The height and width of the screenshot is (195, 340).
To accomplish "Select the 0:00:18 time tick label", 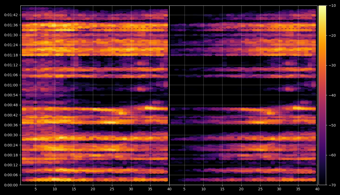I will [x=11, y=155].
